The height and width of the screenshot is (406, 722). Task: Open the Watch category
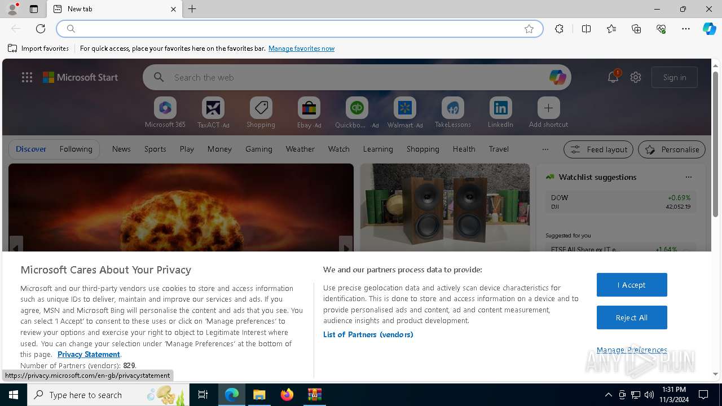pyautogui.click(x=339, y=149)
